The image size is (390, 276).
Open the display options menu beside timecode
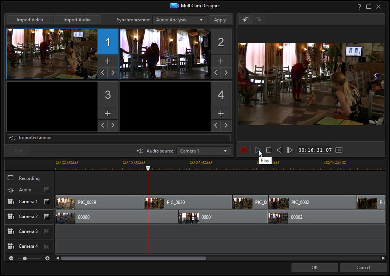coord(339,150)
